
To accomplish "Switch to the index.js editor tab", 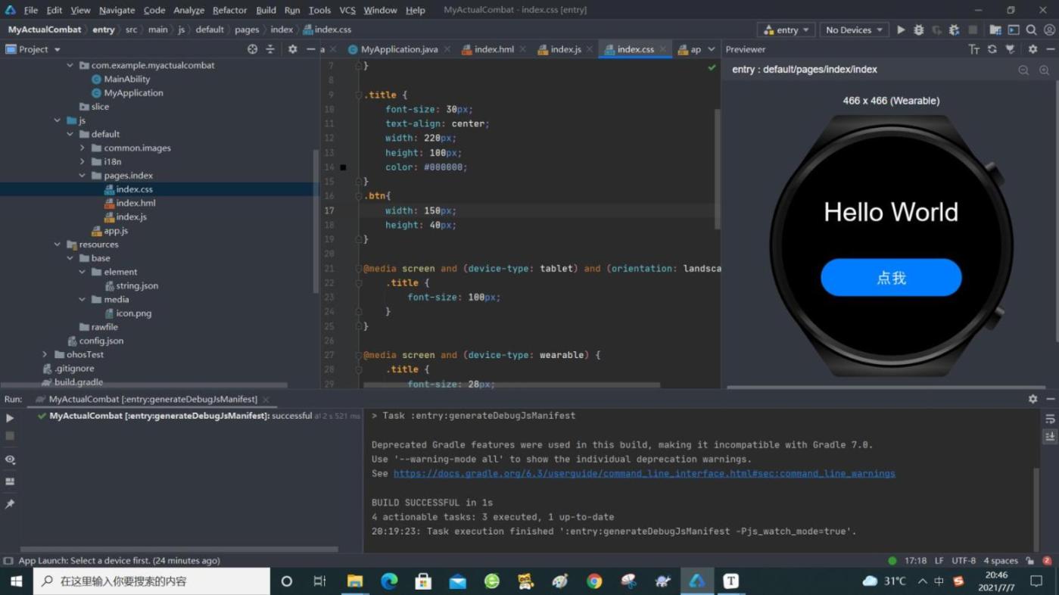I will [565, 49].
